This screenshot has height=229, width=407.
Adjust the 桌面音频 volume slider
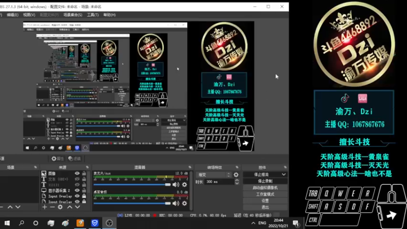(132, 203)
